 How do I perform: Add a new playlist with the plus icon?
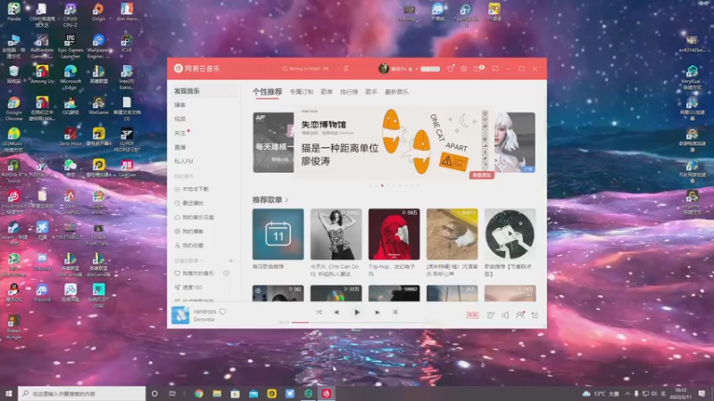(x=231, y=261)
